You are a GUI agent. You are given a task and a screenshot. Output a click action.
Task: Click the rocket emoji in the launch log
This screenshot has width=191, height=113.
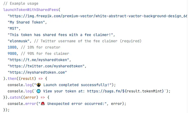pos(39,85)
